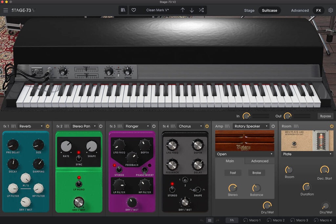Open the history list icon
Viewport: 336px width, 224px height.
coord(210,220)
